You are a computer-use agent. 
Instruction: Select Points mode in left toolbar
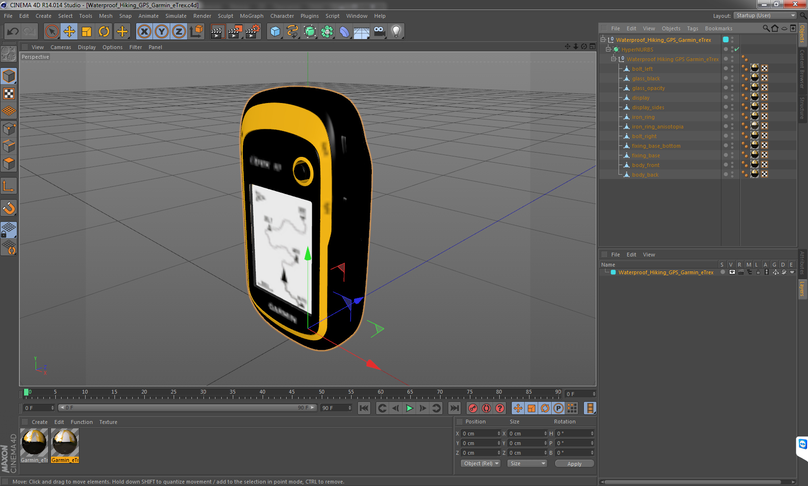click(9, 129)
